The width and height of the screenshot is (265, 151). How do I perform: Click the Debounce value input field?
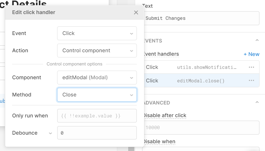coord(97,133)
